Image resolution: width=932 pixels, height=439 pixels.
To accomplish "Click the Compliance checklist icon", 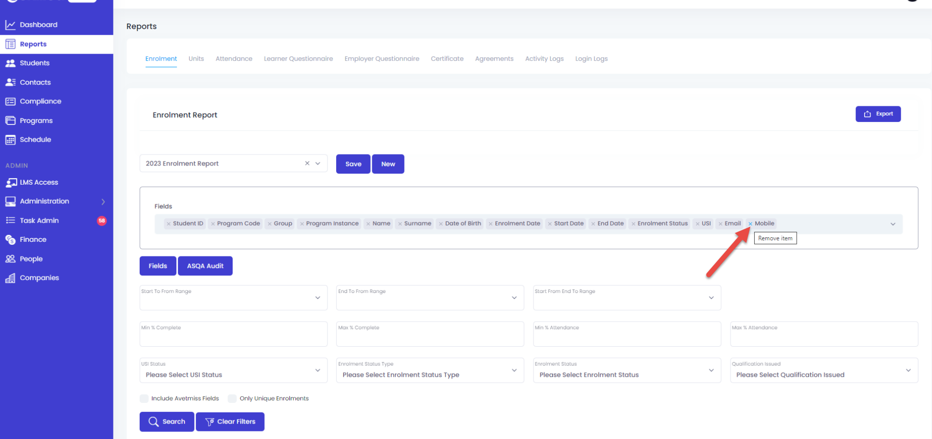I will click(x=10, y=101).
